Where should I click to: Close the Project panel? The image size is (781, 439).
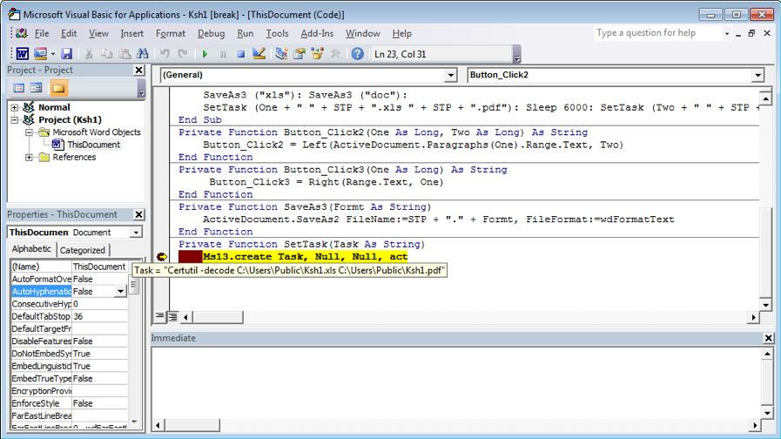pos(139,71)
